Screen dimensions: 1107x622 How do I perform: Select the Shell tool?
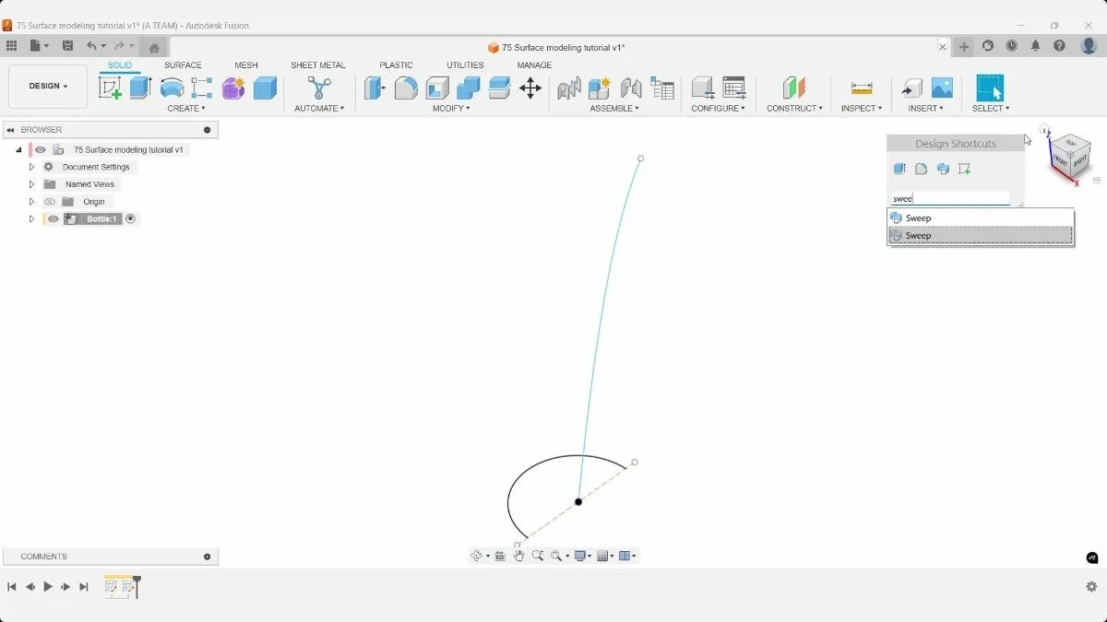click(437, 88)
